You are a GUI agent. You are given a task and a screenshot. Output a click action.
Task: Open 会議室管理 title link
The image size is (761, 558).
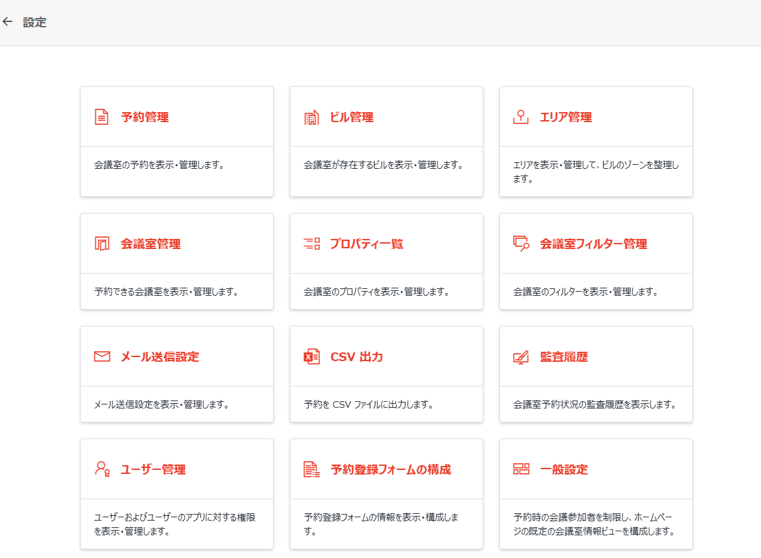pos(150,244)
